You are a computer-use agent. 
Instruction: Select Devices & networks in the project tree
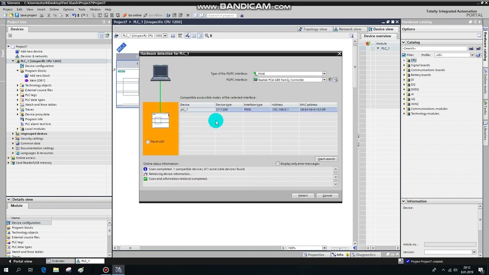click(34, 57)
